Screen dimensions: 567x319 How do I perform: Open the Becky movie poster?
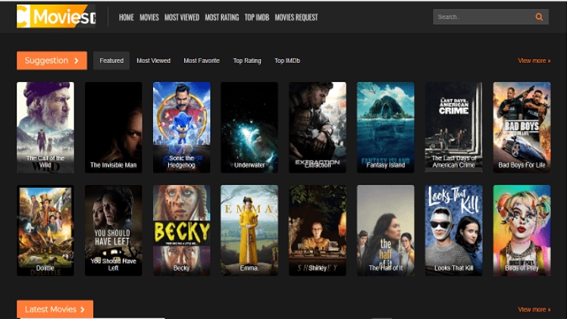pos(181,230)
